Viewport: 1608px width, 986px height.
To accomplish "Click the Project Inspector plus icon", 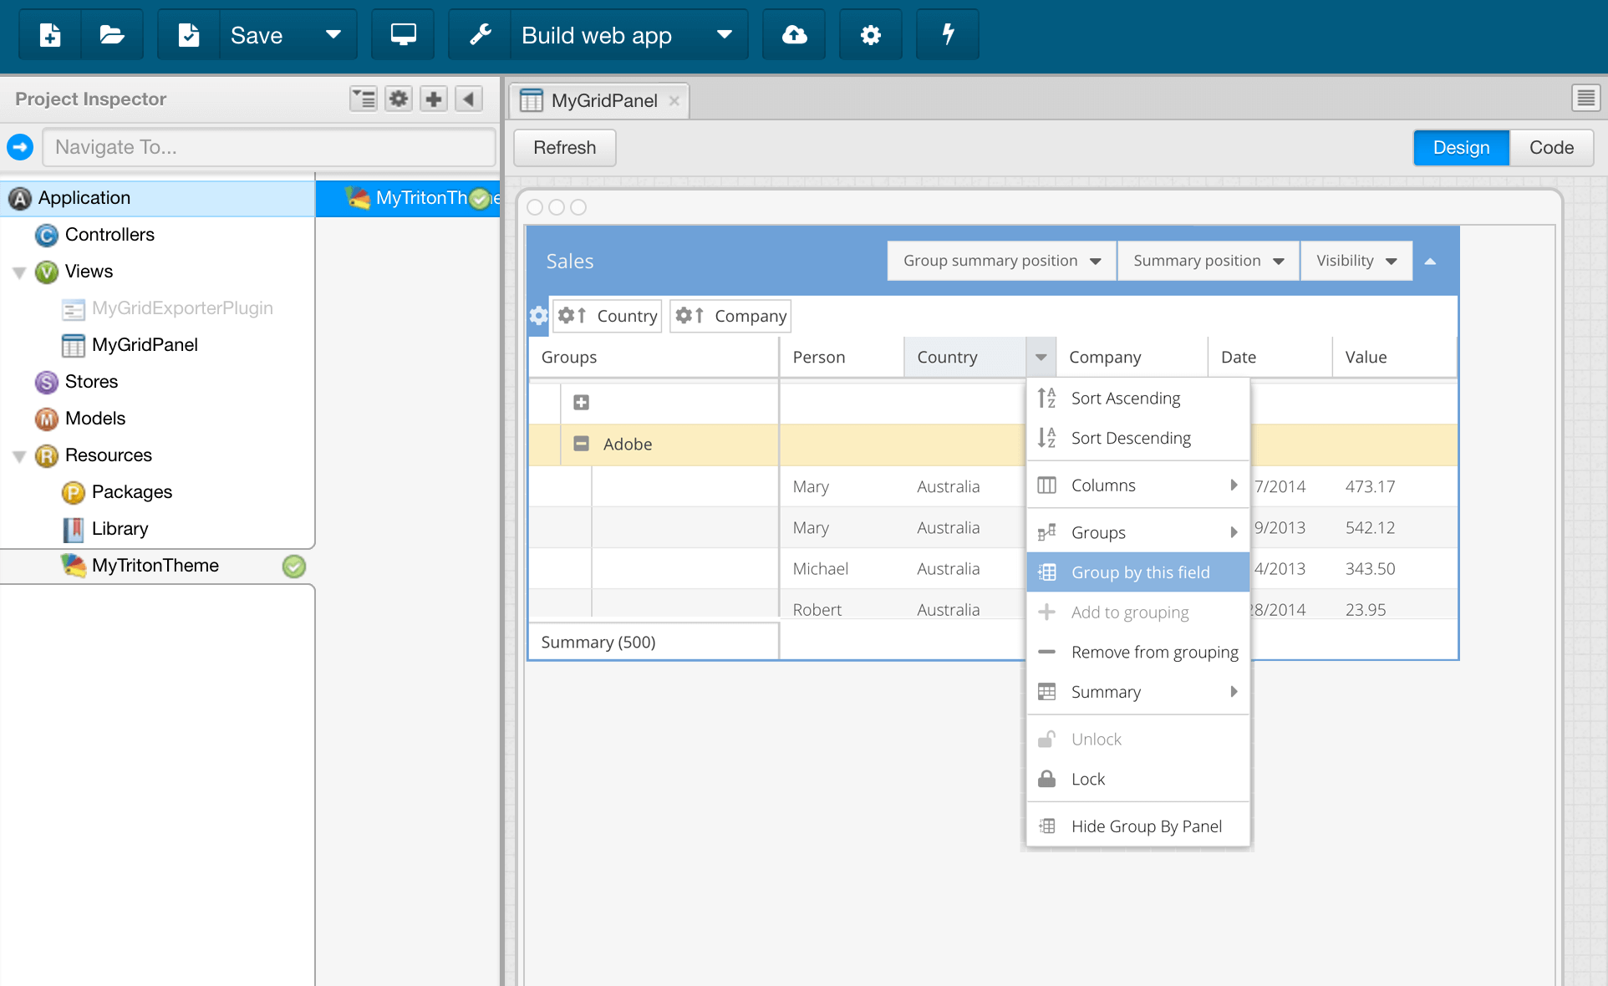I will (x=434, y=99).
